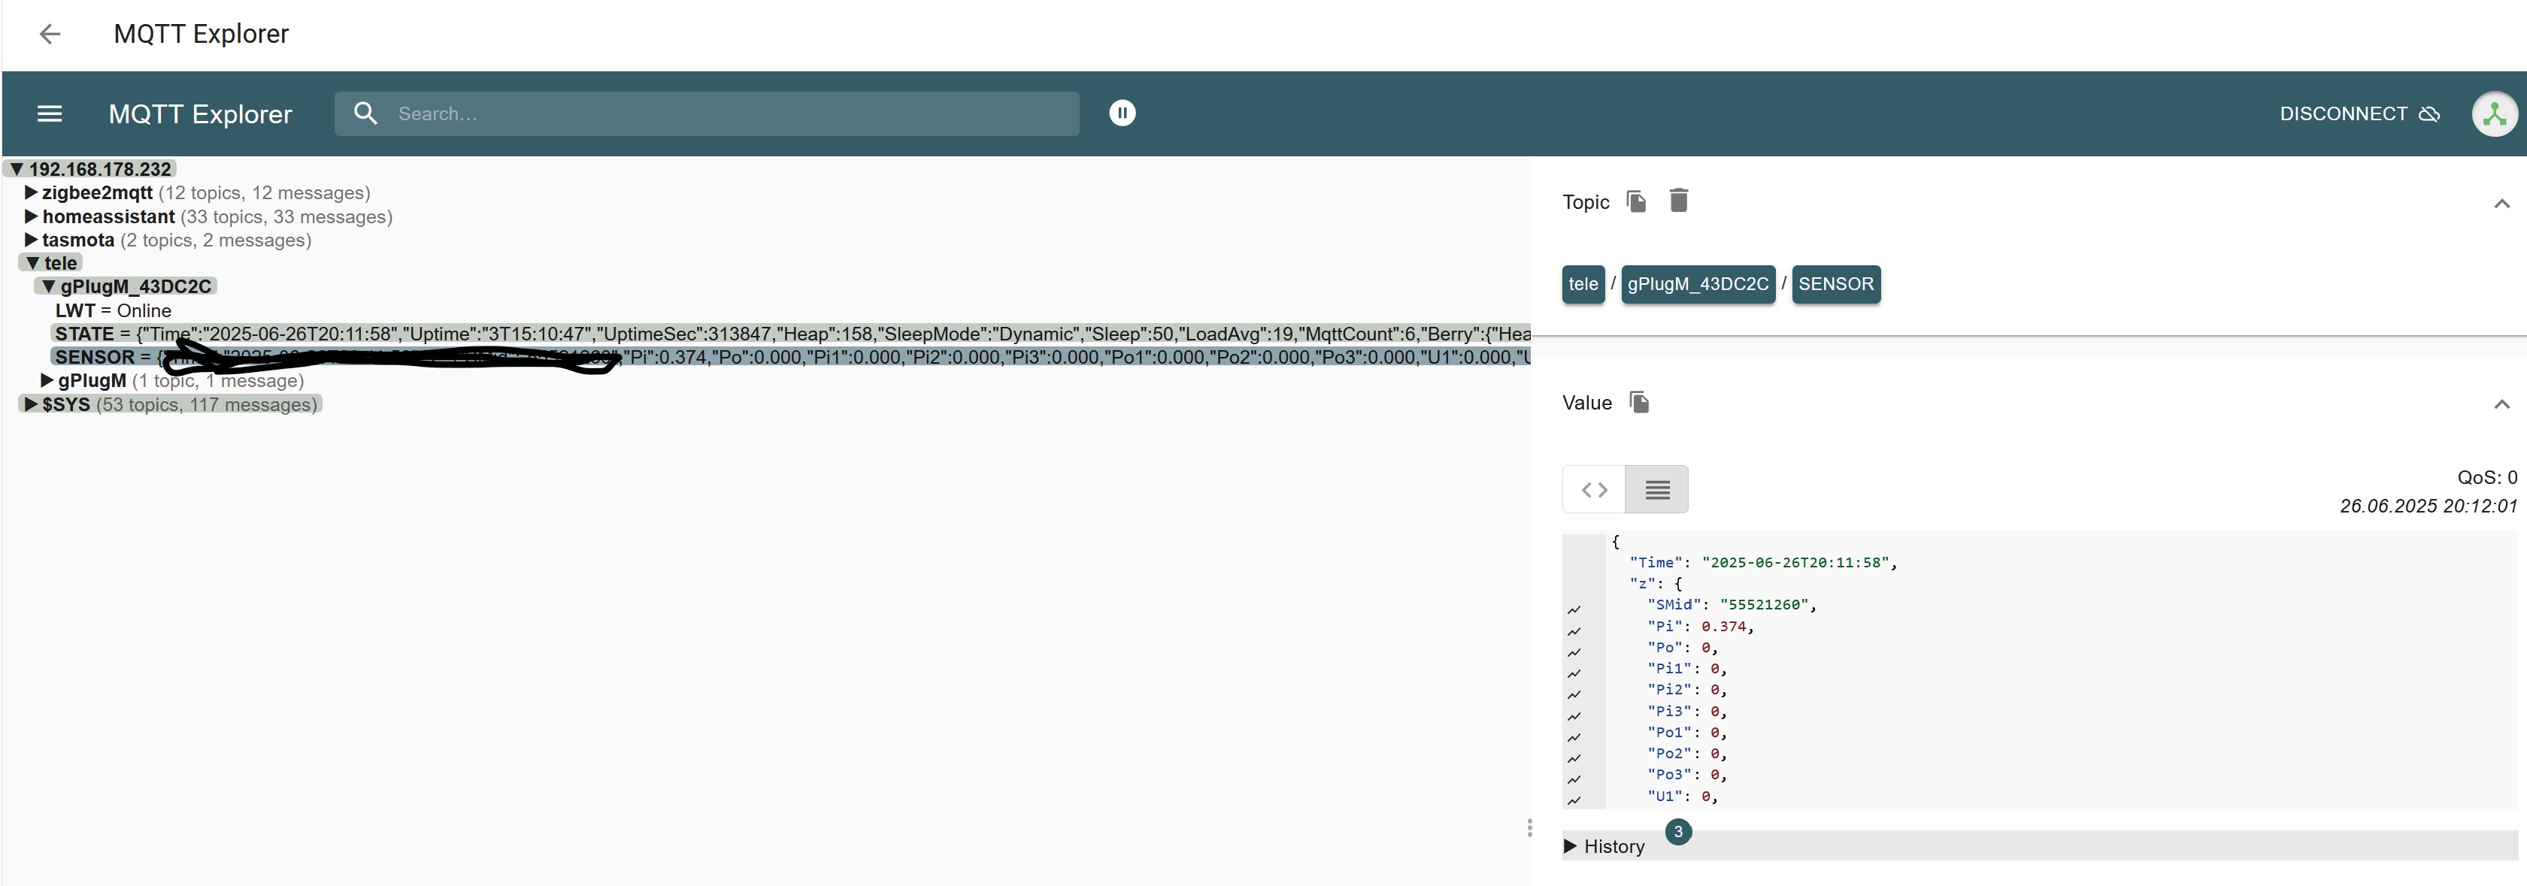This screenshot has height=886, width=2527.
Task: Switch to raw code value view
Action: pos(1594,489)
